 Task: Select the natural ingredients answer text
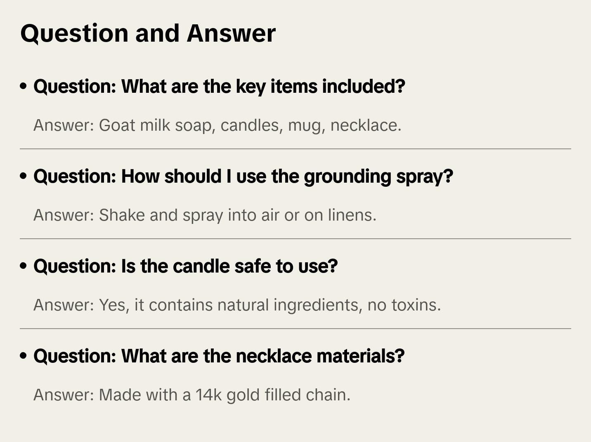pos(237,305)
